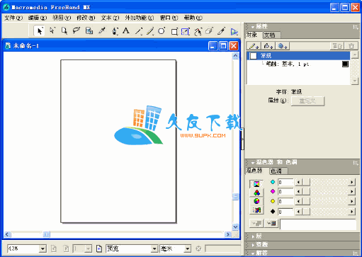Select the Line tool

coord(139,31)
